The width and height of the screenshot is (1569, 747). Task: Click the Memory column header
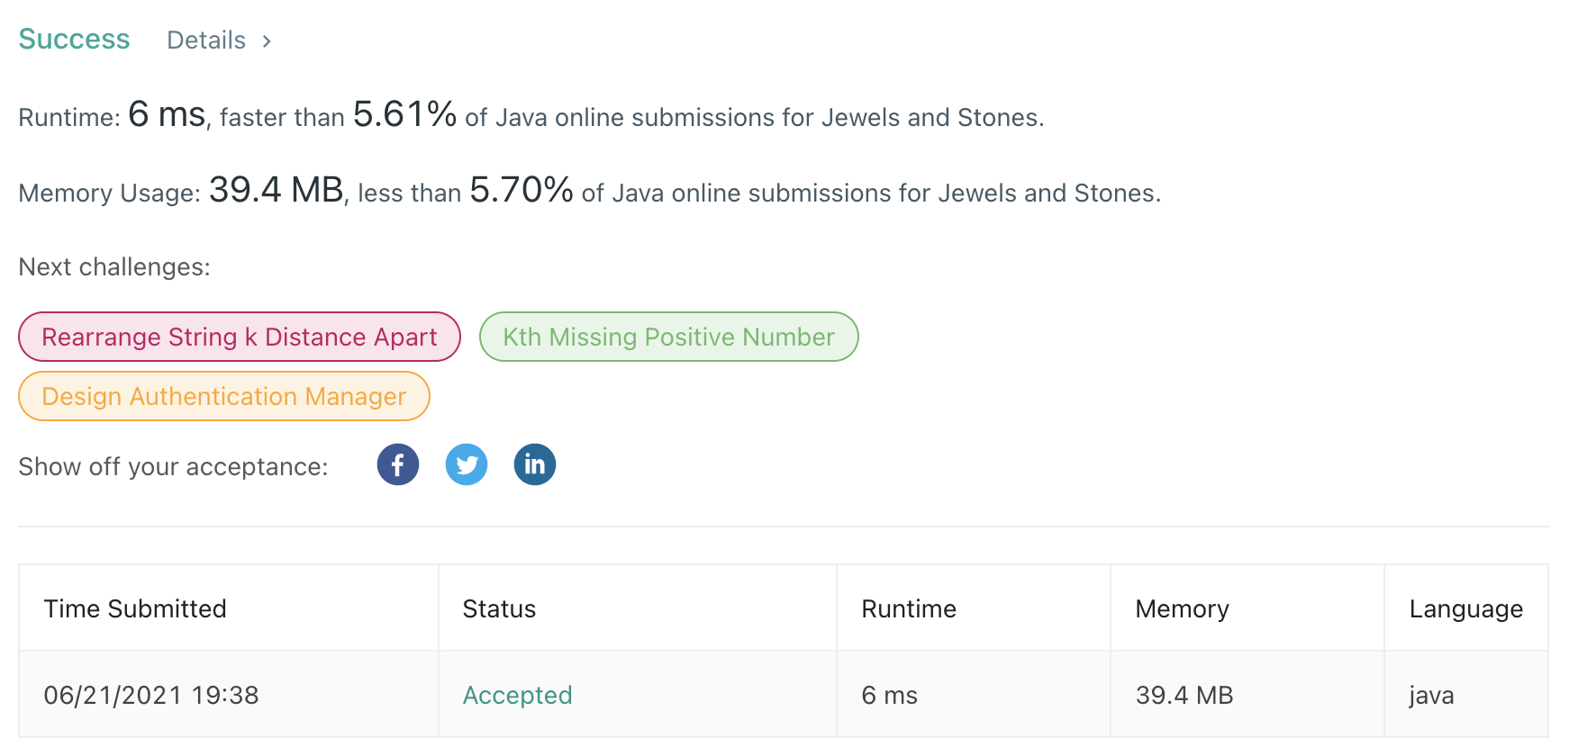tap(1182, 609)
